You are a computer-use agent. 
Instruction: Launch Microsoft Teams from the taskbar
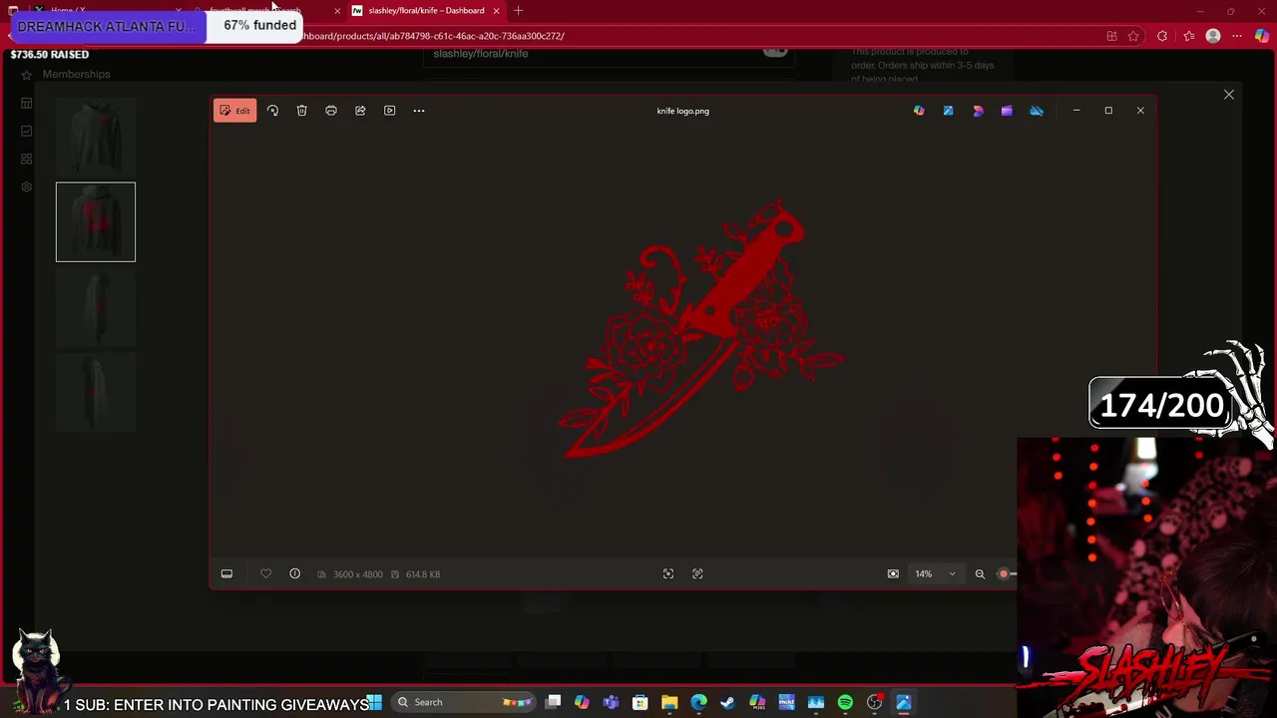tap(611, 702)
